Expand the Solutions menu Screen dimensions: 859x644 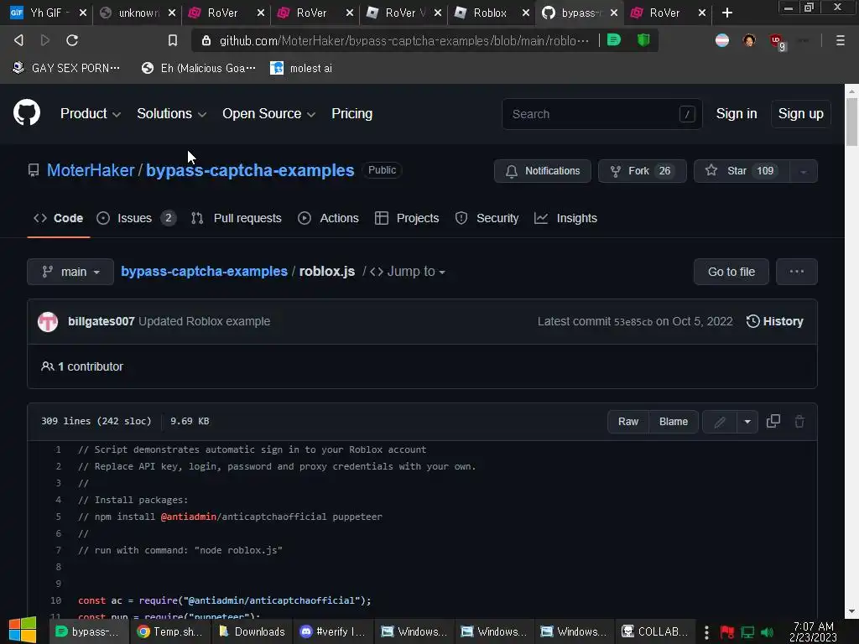[x=171, y=113]
